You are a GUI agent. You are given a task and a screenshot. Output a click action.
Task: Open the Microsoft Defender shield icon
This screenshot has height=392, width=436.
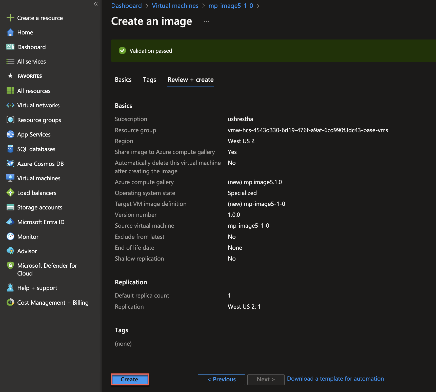(x=10, y=265)
